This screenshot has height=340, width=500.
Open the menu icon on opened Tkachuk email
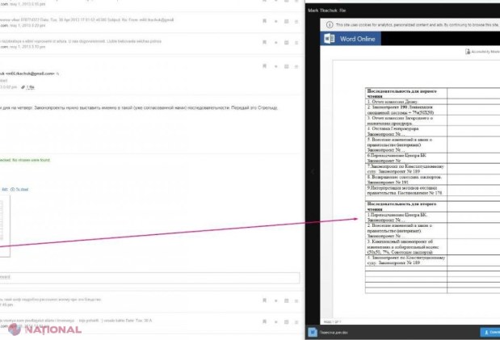click(296, 66)
